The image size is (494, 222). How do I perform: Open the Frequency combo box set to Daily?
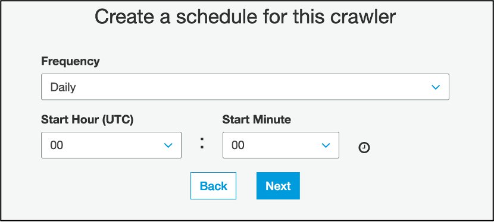pos(245,87)
